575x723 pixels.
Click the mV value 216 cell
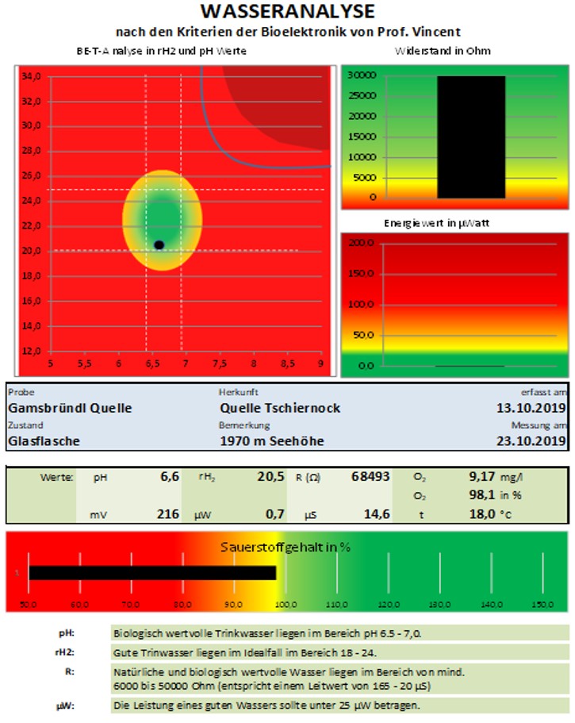(167, 513)
